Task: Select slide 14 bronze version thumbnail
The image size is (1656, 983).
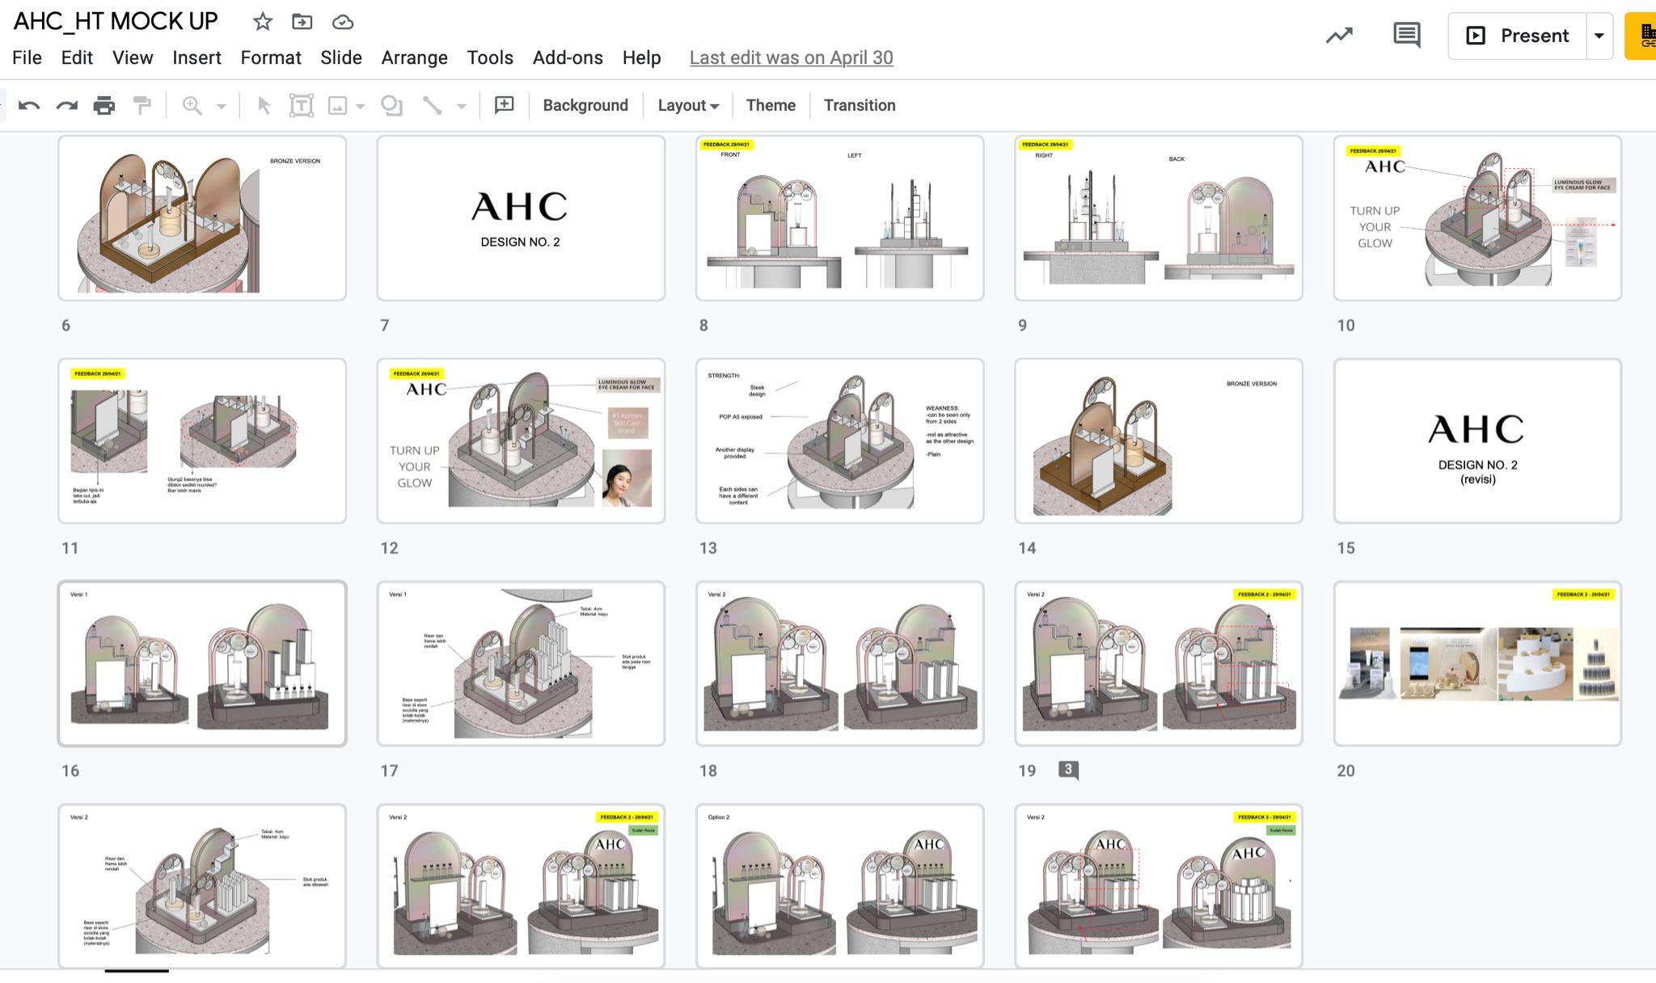Action: tap(1159, 441)
